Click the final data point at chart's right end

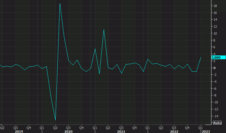point(201,57)
